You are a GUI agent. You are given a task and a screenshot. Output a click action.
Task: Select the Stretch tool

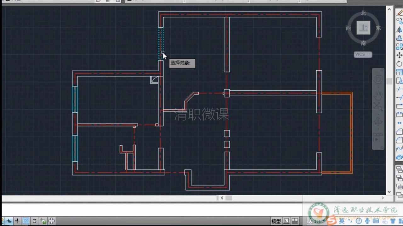pos(400,81)
